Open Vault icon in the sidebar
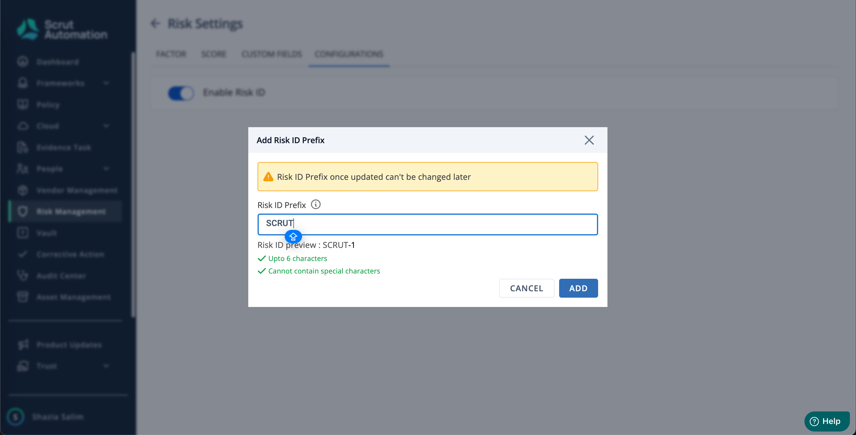This screenshot has width=856, height=435. [x=23, y=232]
